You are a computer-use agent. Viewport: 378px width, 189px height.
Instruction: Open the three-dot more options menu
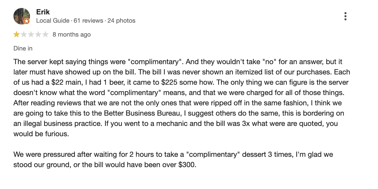pos(345,16)
